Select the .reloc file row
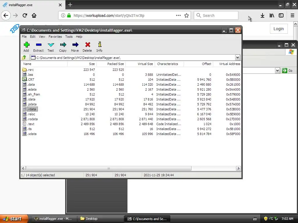This screenshot has height=223, width=298. 131,114
